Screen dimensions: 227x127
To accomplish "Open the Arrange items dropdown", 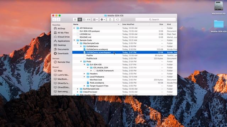I will (x=95, y=20).
